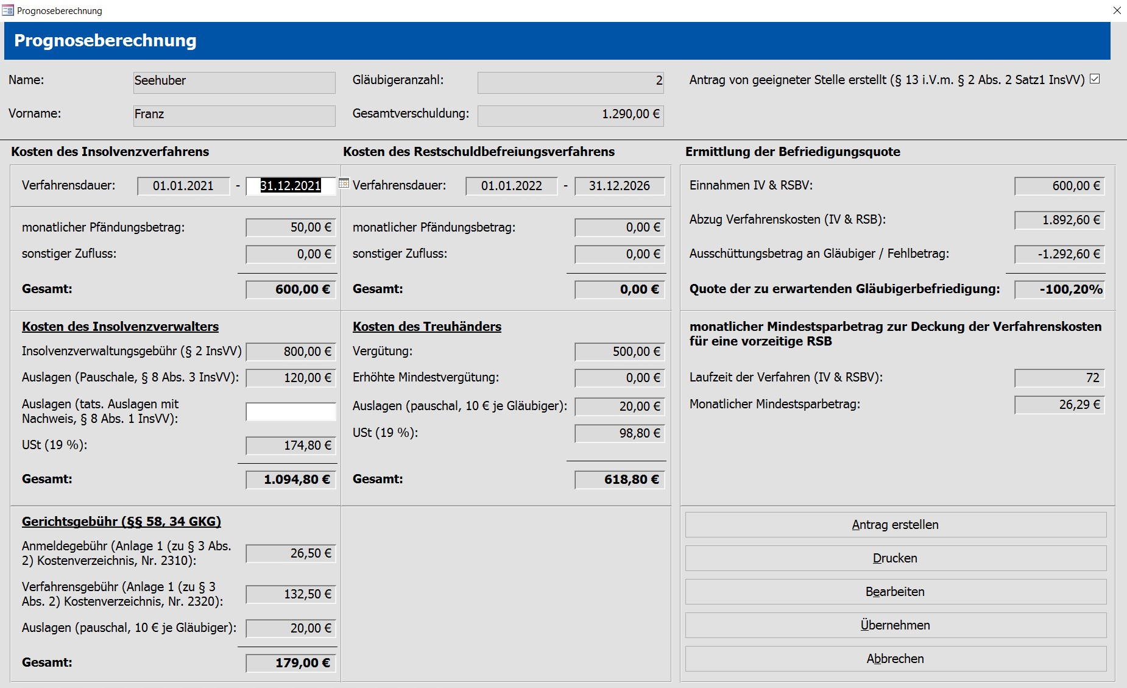
Task: Click the RSB start date 01.01.2022
Action: click(x=512, y=186)
